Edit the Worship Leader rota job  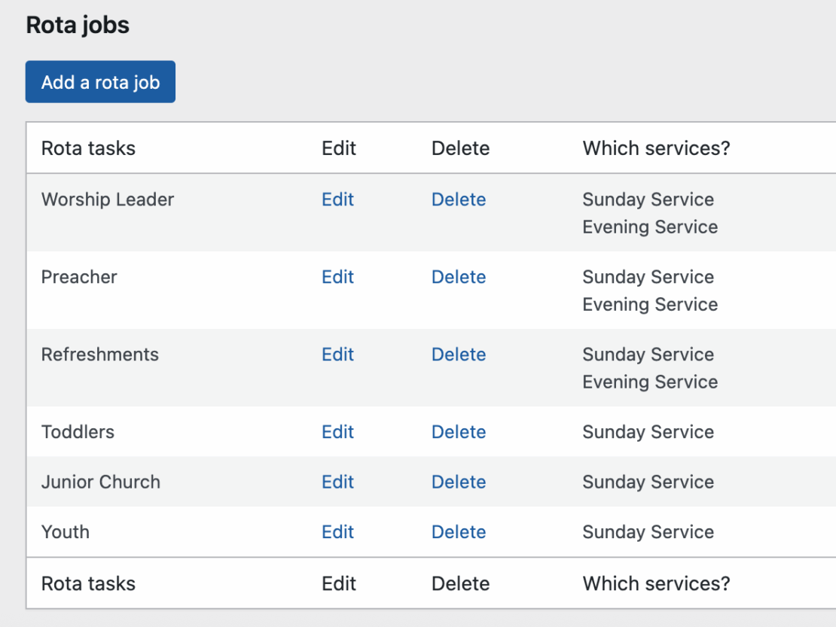[x=337, y=199]
